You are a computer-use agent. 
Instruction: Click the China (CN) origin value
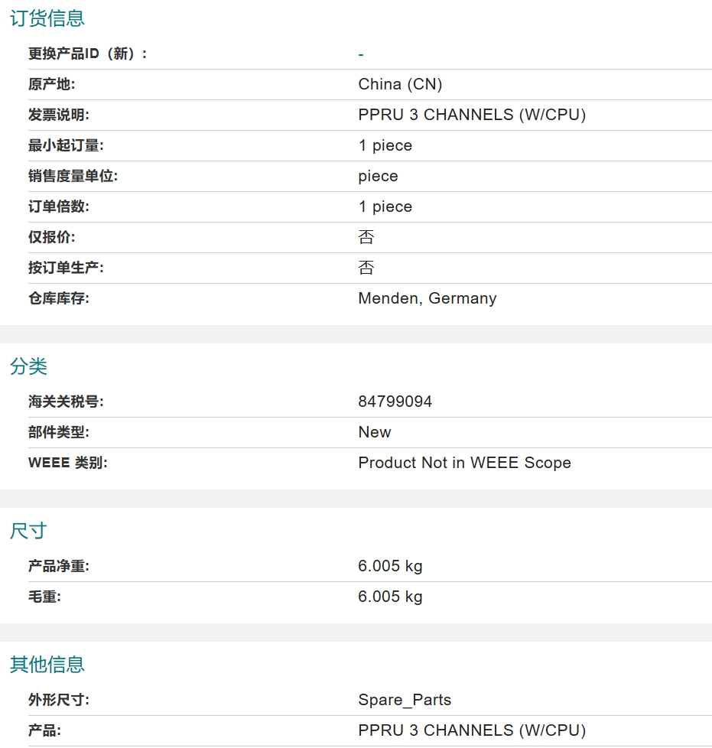pyautogui.click(x=400, y=84)
